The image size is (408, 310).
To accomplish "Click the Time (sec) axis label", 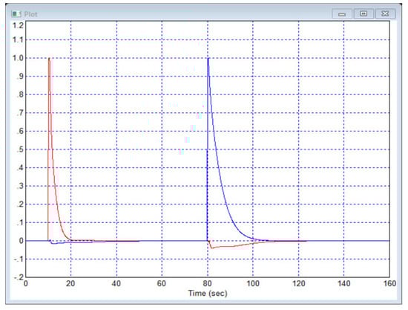I will tap(208, 293).
